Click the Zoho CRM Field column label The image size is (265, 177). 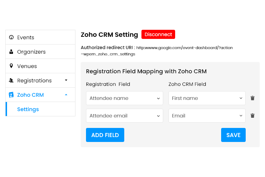(187, 84)
